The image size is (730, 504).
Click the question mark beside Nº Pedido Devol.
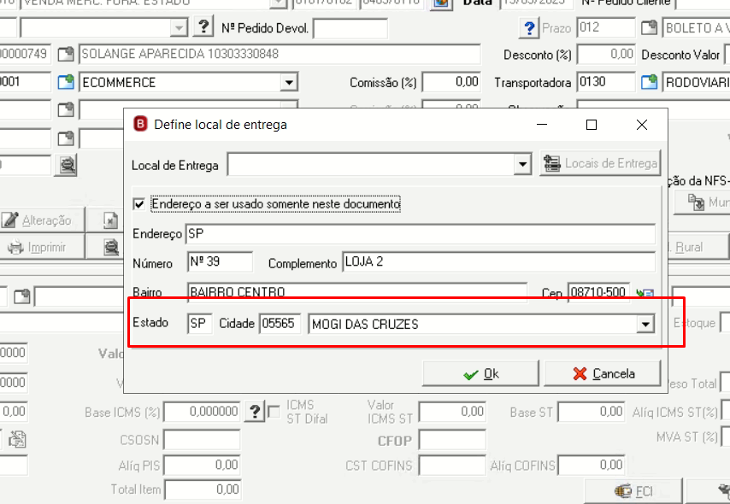[203, 27]
